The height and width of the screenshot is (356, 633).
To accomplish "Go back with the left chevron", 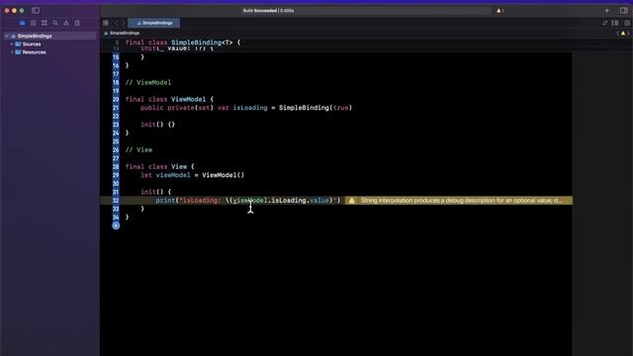I will click(116, 23).
